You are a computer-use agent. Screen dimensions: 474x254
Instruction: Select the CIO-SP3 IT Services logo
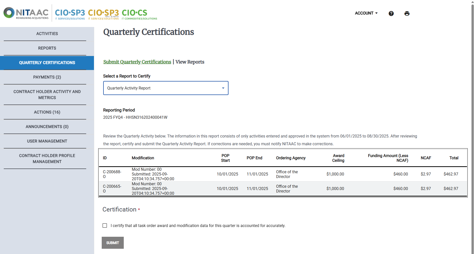pos(70,13)
